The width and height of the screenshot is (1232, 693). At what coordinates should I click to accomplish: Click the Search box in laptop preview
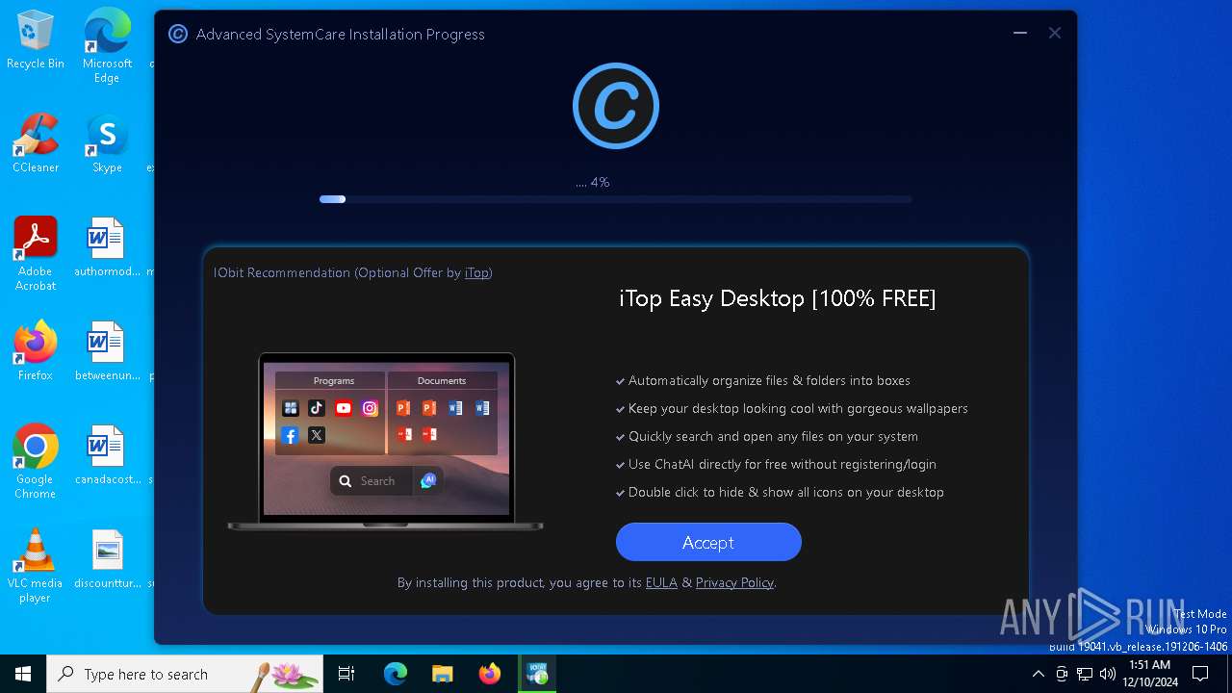point(372,481)
